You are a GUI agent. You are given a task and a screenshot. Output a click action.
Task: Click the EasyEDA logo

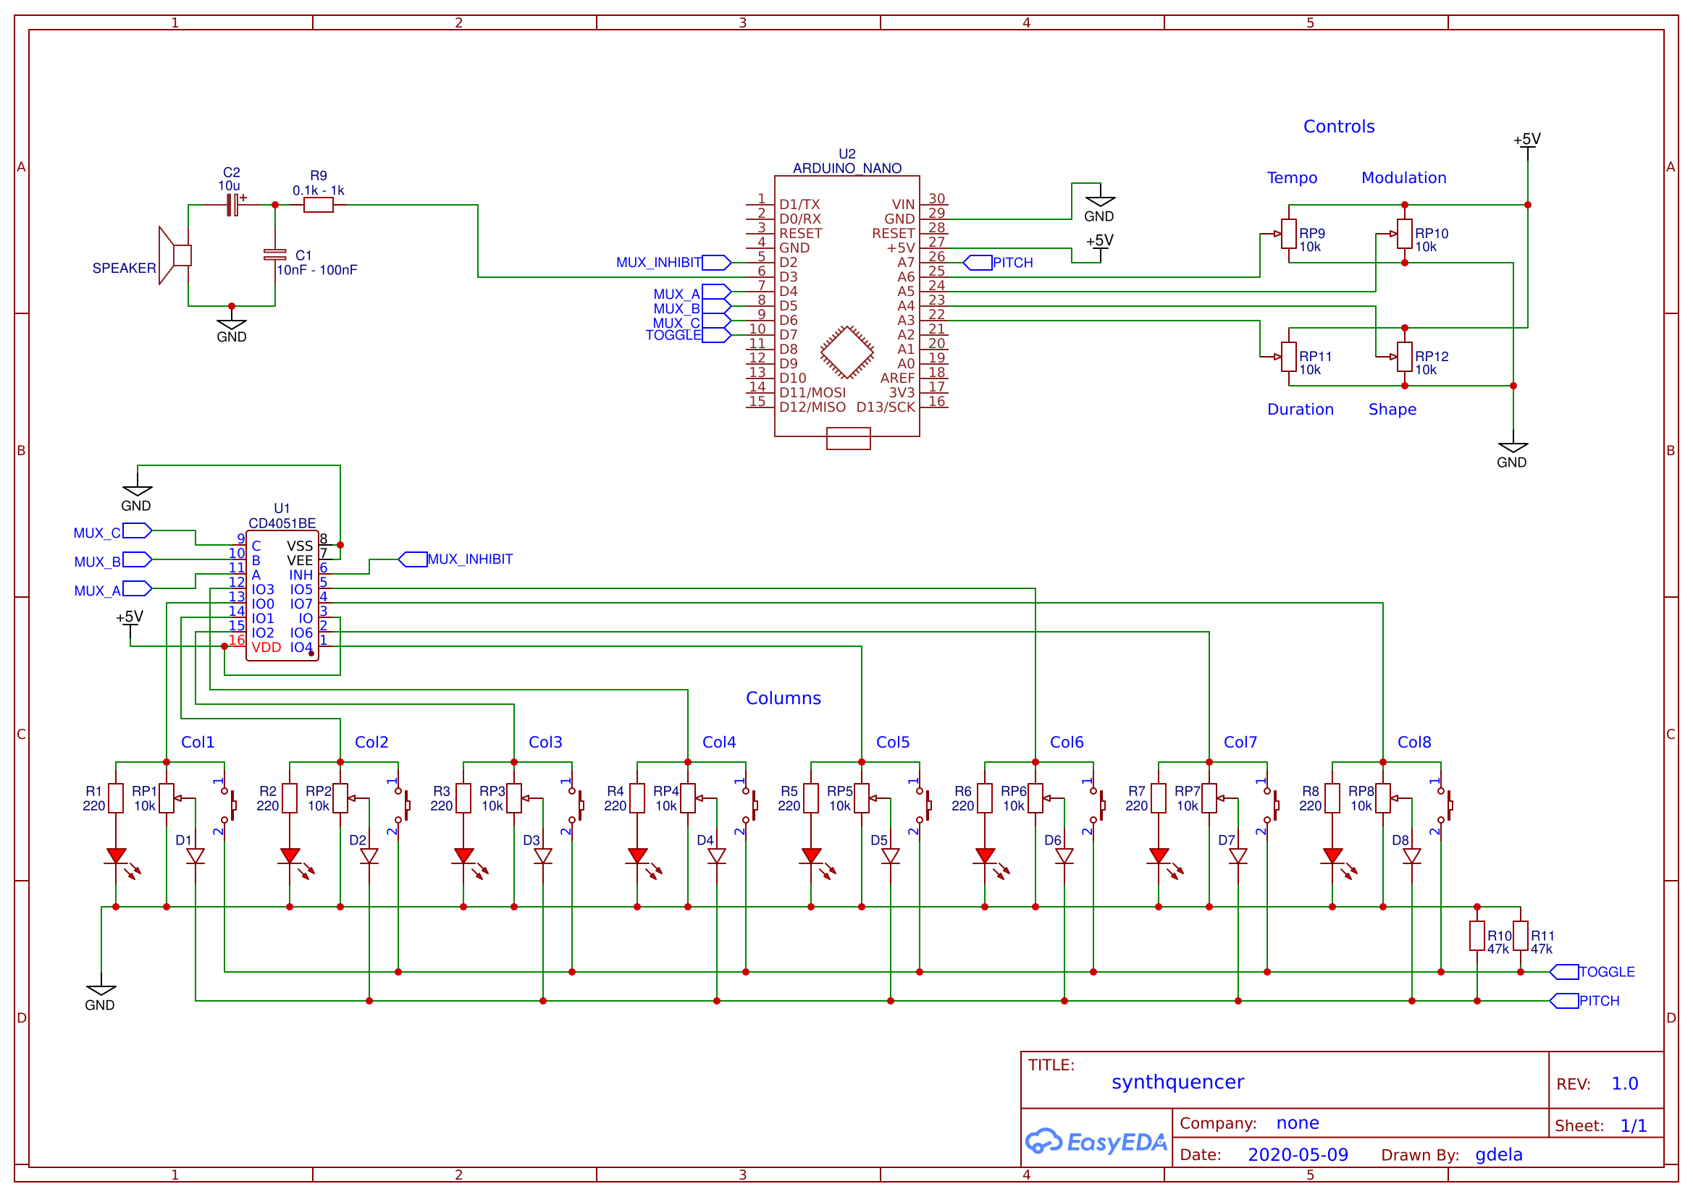[x=1096, y=1143]
